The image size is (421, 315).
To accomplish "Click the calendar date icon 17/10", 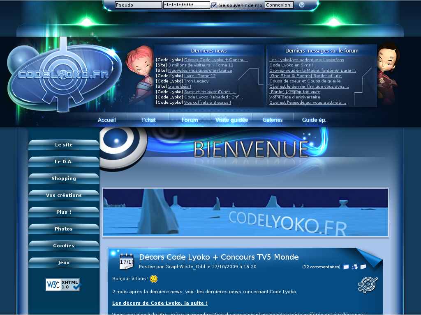I will pyautogui.click(x=127, y=261).
